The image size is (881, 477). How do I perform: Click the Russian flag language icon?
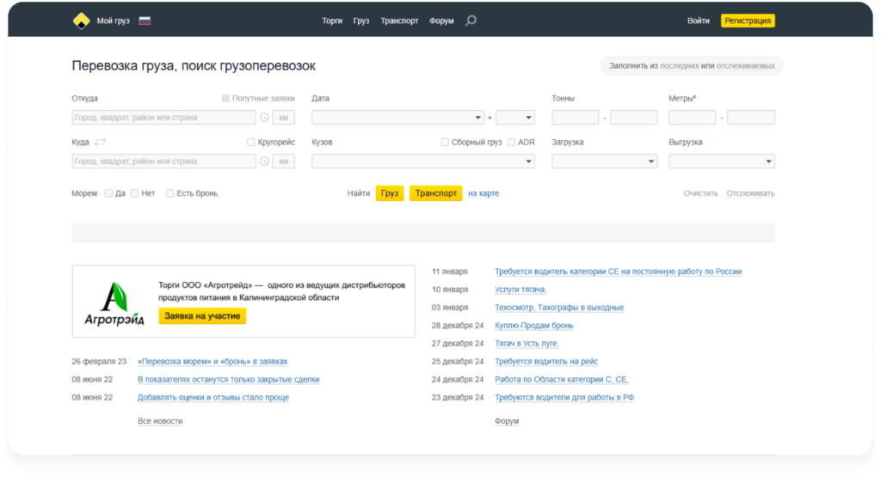145,21
